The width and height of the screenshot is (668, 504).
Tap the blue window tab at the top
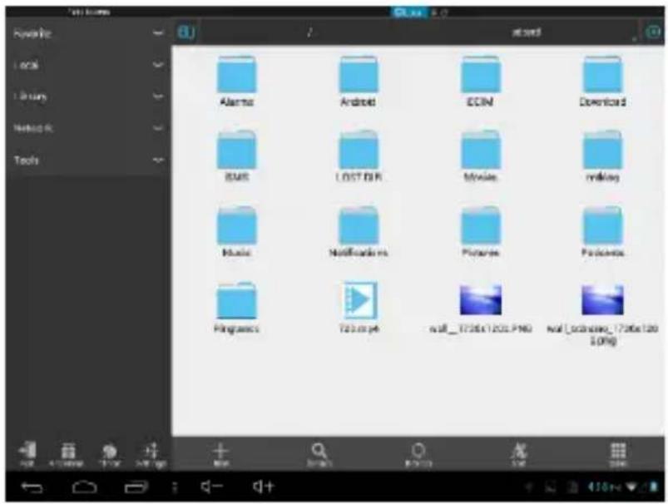point(408,12)
